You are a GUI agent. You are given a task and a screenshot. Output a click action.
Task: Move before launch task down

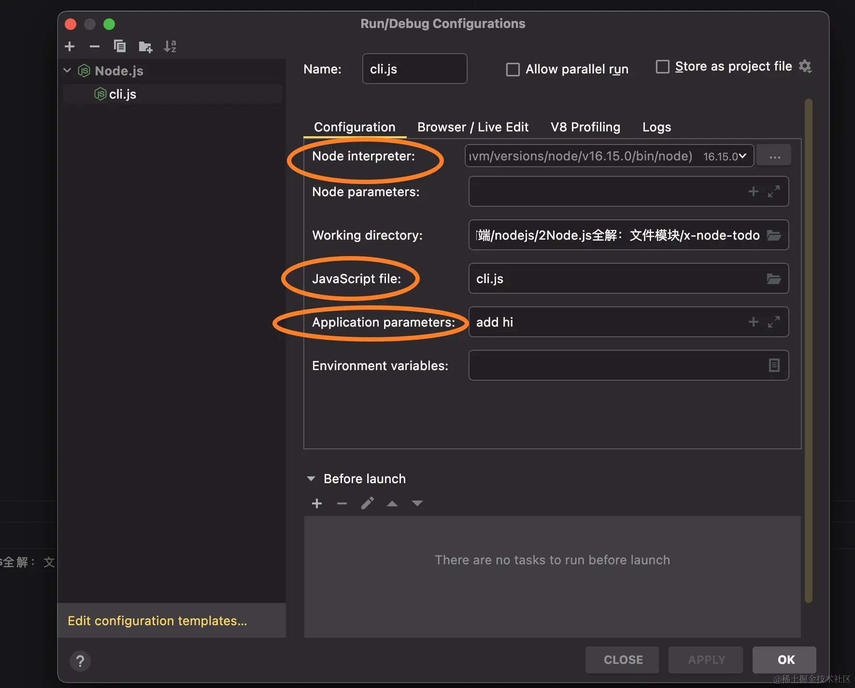pyautogui.click(x=417, y=503)
